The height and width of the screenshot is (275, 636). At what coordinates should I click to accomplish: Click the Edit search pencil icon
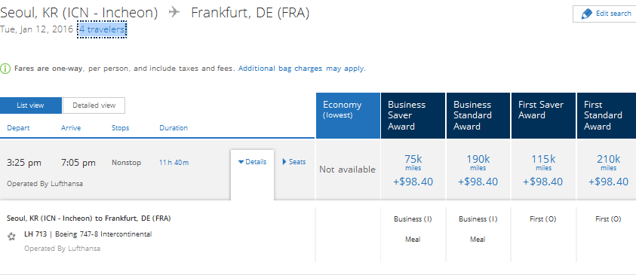586,14
